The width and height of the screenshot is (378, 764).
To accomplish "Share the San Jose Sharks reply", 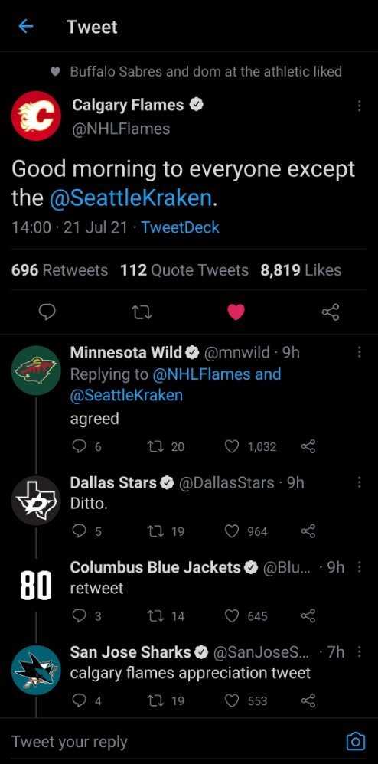I will click(308, 700).
